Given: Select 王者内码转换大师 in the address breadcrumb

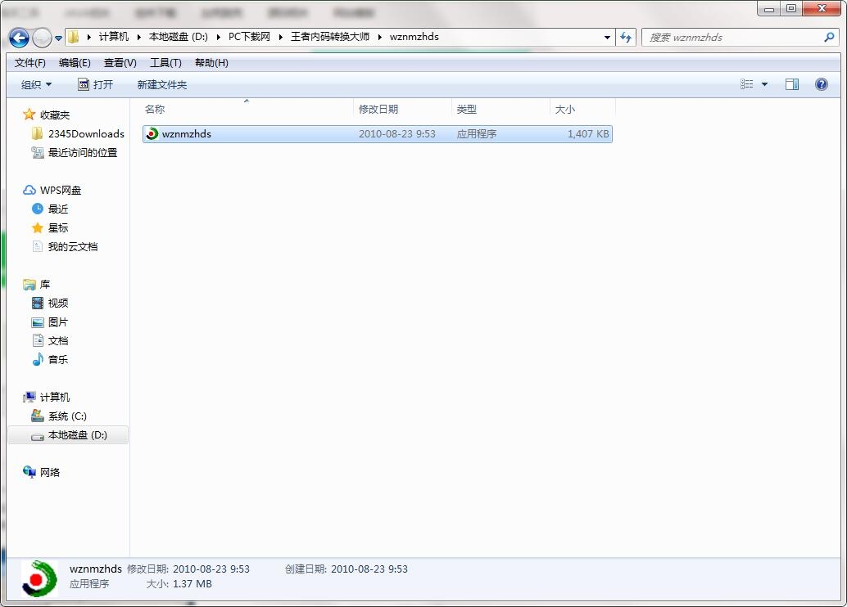Looking at the screenshot, I should pos(330,37).
